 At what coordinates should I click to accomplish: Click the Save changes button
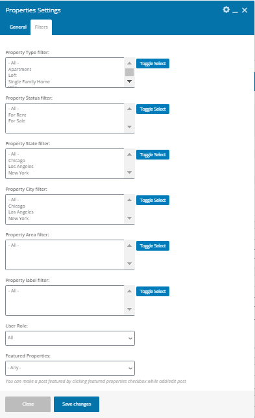coord(77,404)
